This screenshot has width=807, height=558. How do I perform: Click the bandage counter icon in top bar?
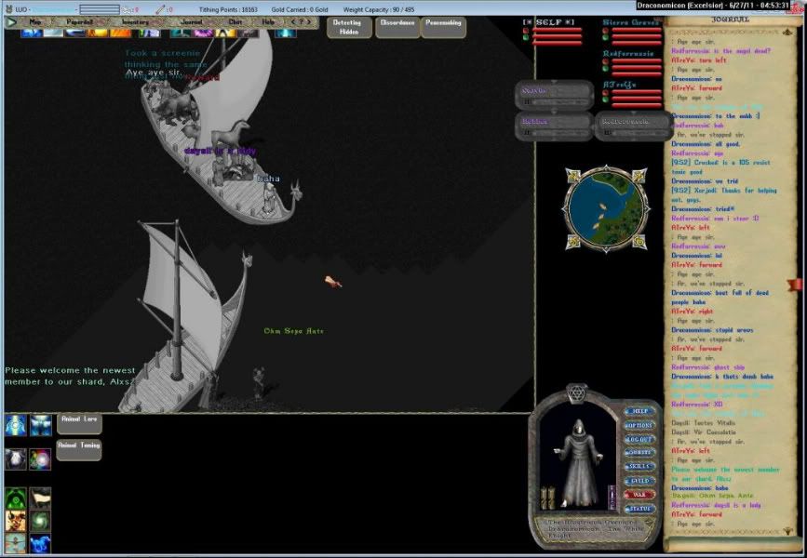click(x=128, y=9)
